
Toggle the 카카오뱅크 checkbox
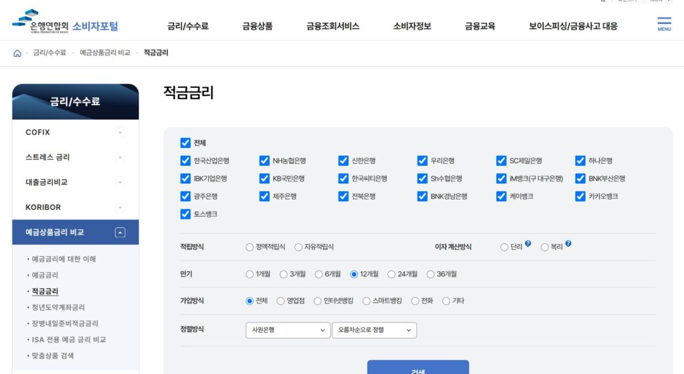click(580, 197)
